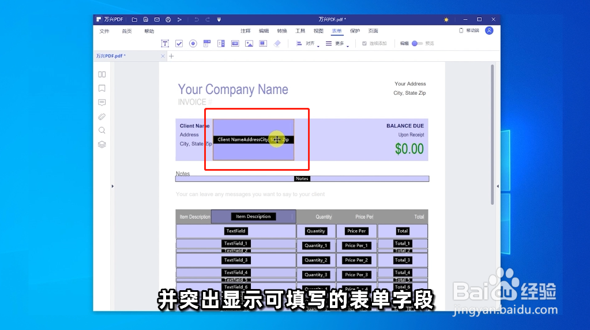
Task: Close the 万兴PDF.pdf document tab
Action: coord(163,56)
